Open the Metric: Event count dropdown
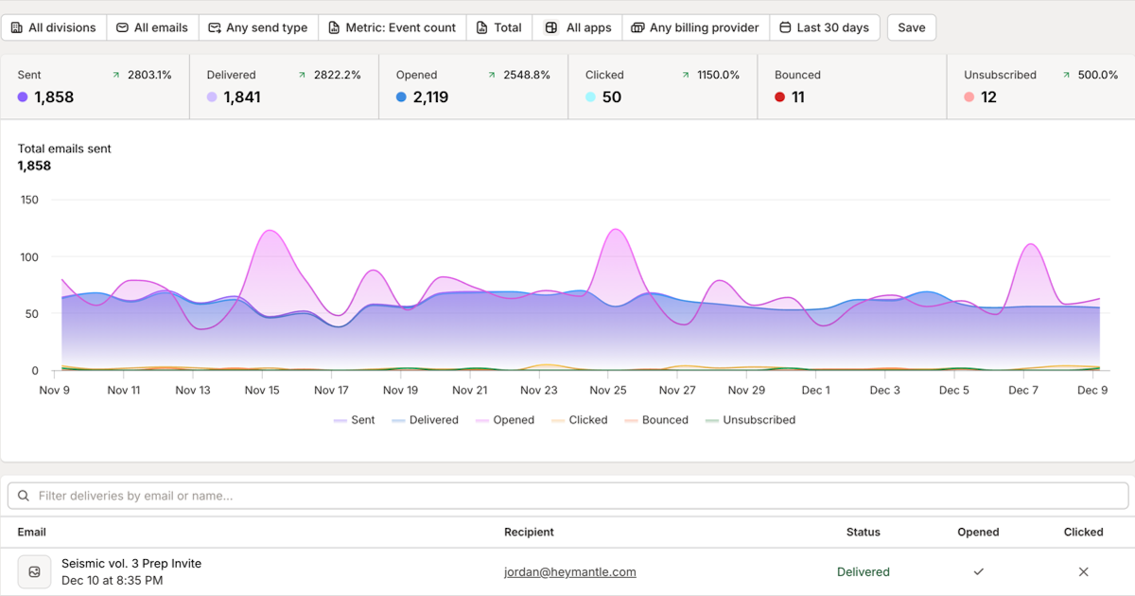 (x=392, y=27)
